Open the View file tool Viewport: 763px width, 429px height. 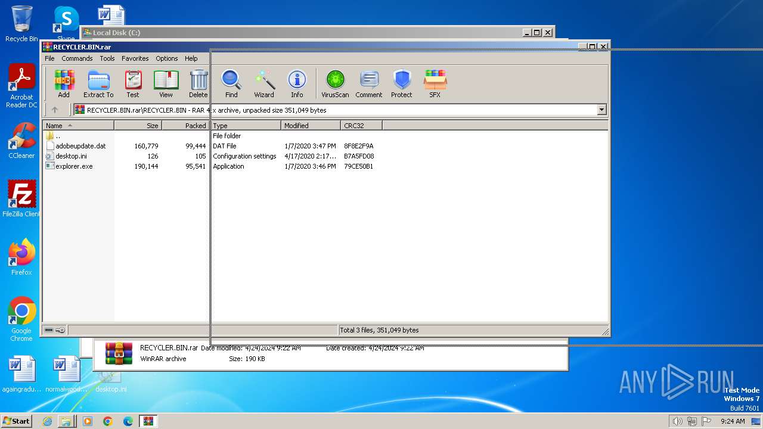tap(166, 83)
